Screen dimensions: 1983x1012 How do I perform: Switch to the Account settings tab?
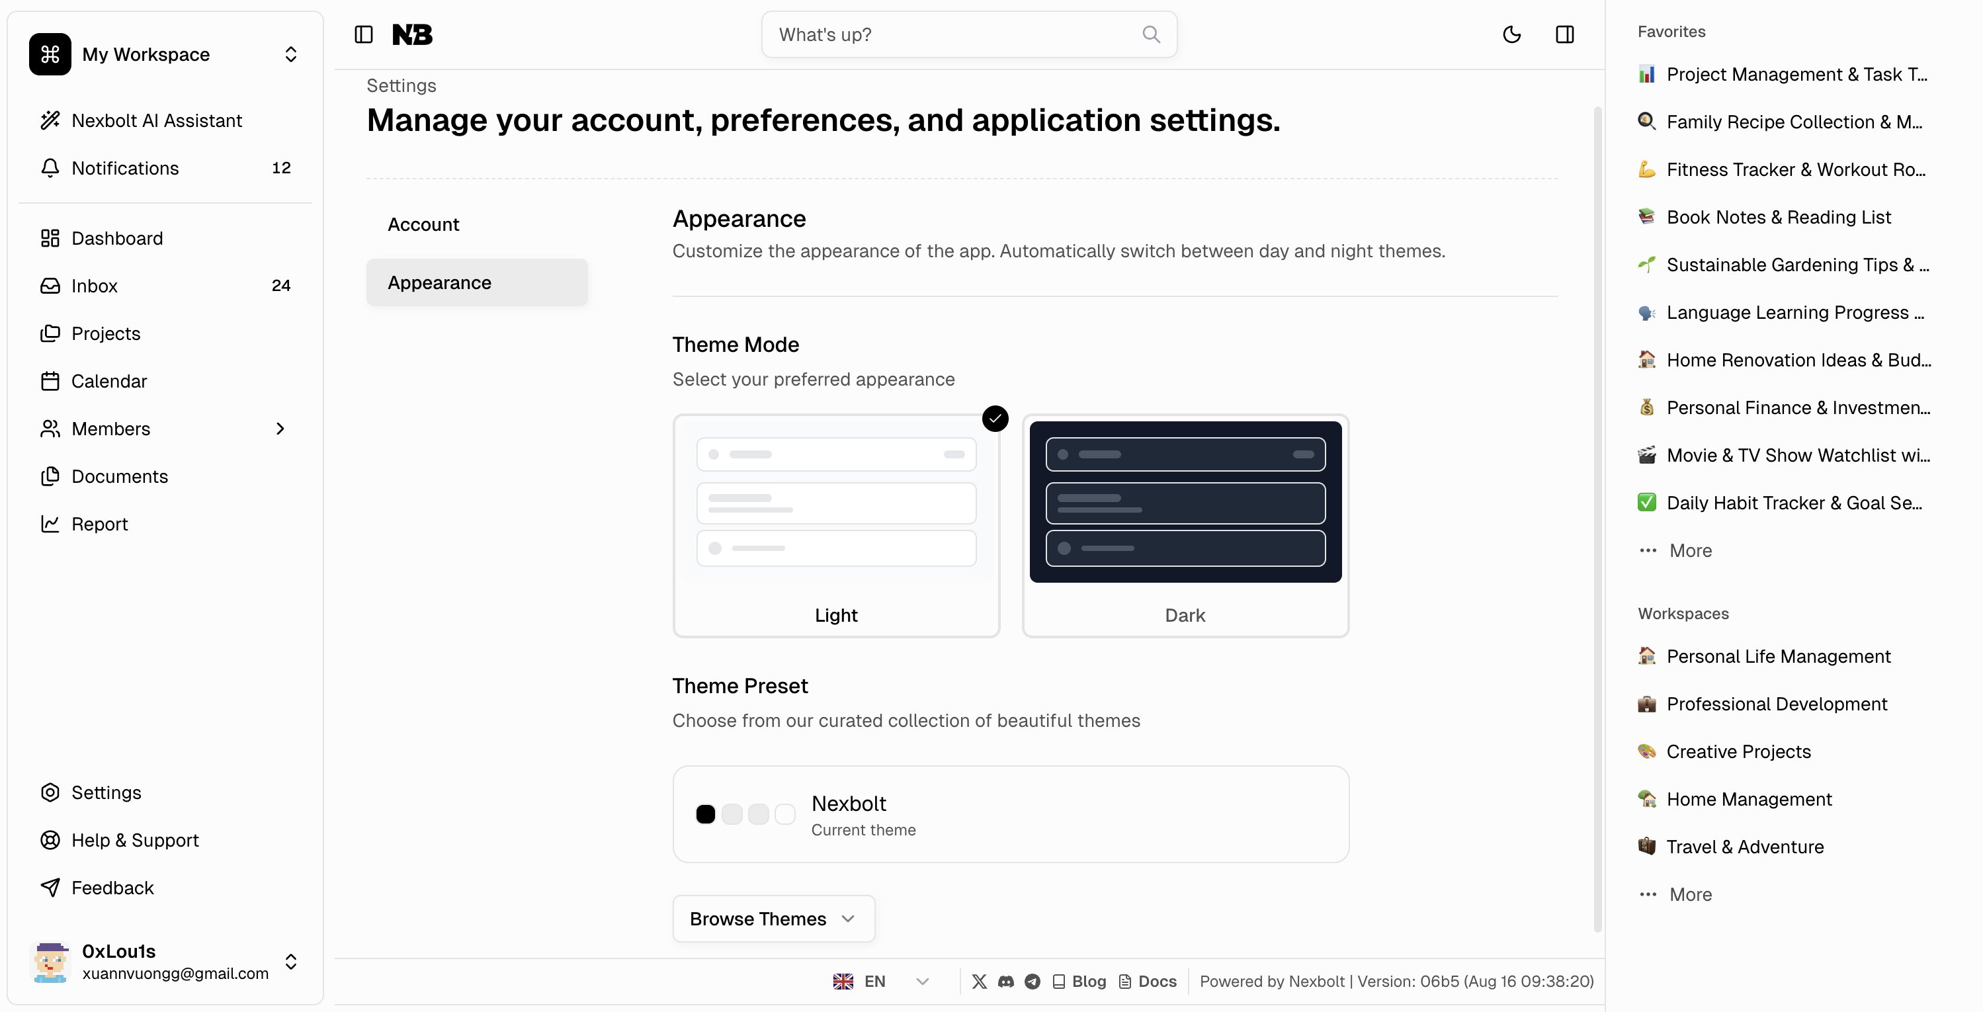click(423, 225)
